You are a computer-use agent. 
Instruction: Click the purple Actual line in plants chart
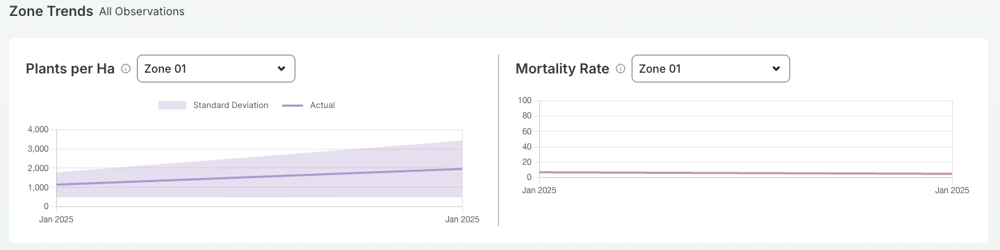259,177
